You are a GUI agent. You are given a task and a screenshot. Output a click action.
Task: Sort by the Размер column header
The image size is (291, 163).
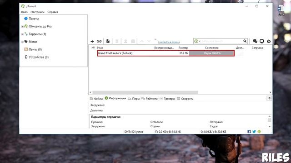(x=183, y=48)
